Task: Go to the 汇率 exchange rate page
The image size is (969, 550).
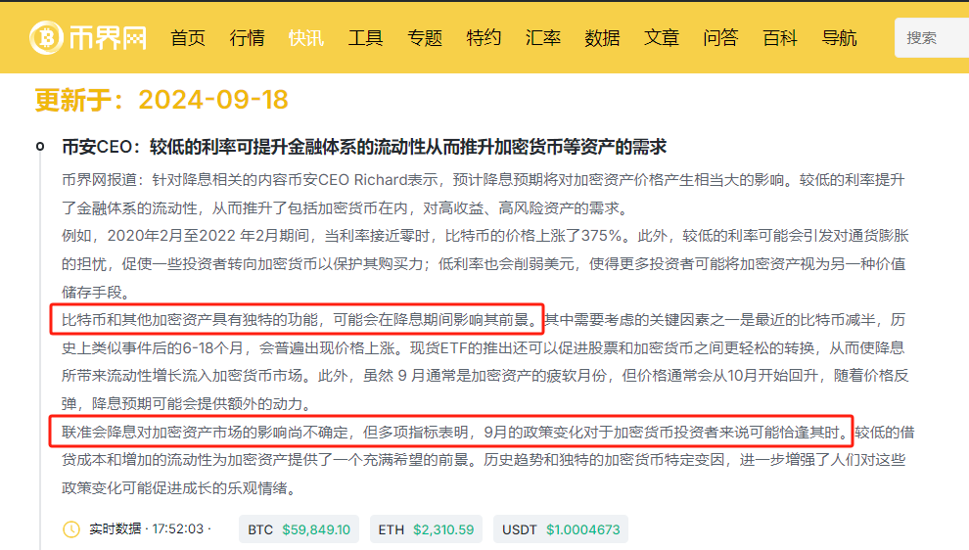Action: point(543,38)
